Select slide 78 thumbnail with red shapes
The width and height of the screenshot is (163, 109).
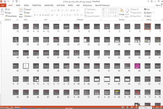pyautogui.click(x=137, y=92)
